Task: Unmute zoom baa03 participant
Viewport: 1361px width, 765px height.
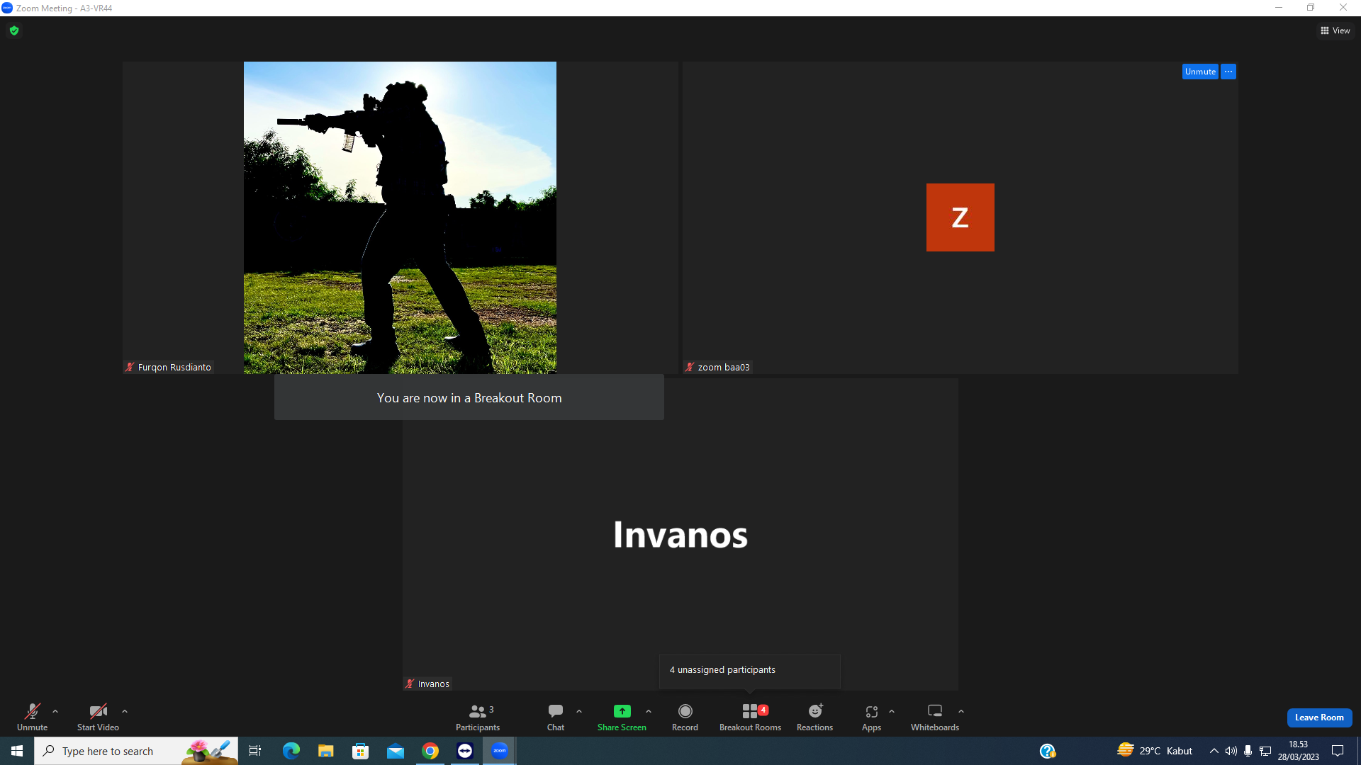Action: (x=1200, y=72)
